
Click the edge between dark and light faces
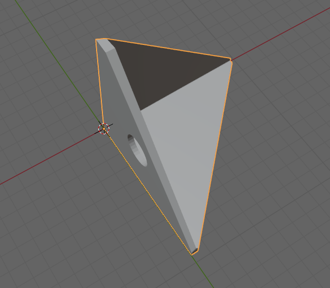185,85
